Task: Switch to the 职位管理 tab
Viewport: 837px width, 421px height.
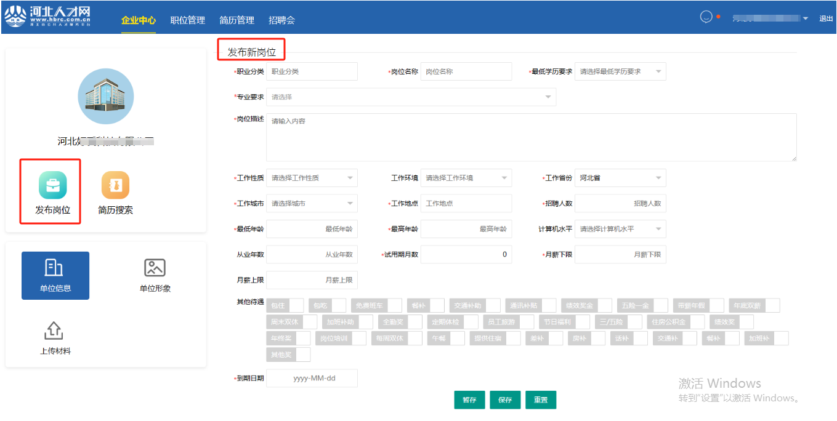Action: click(187, 20)
